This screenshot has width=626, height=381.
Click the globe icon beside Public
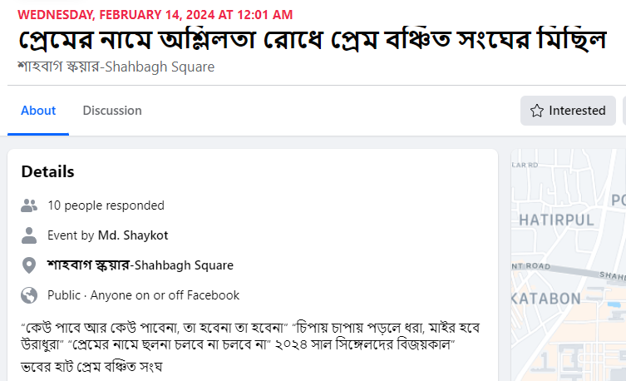(30, 295)
